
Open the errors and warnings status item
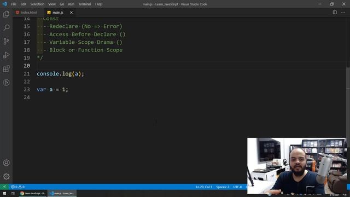(17, 187)
